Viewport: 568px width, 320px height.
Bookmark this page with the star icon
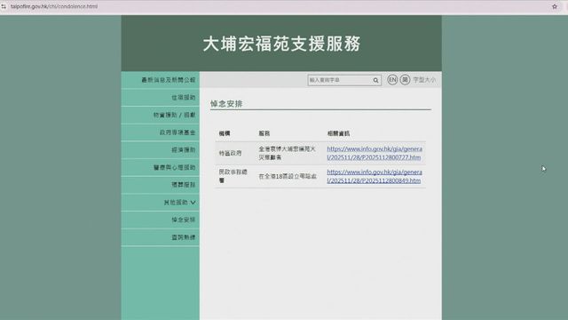point(554,6)
